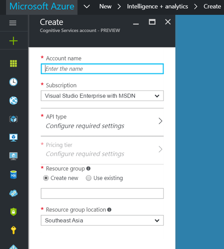Open the yellow key Subscriptions icon
224x249 pixels.
pyautogui.click(x=13, y=230)
